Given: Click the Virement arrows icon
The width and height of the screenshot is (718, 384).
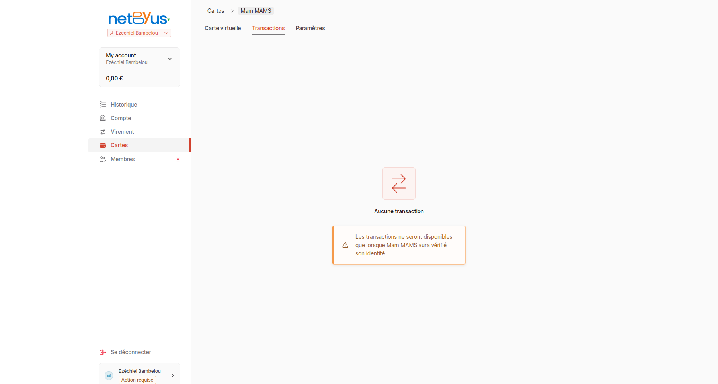Looking at the screenshot, I should 103,132.
